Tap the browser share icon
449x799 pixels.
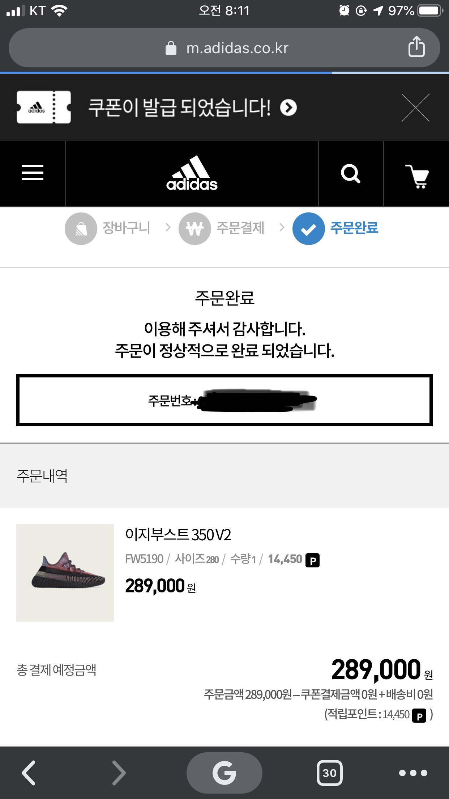point(416,47)
